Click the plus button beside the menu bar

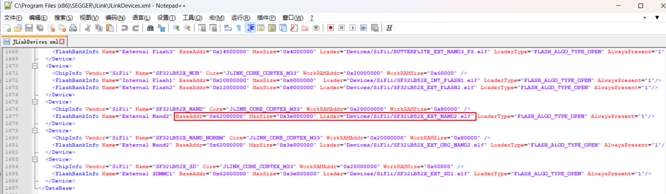coord(645,18)
